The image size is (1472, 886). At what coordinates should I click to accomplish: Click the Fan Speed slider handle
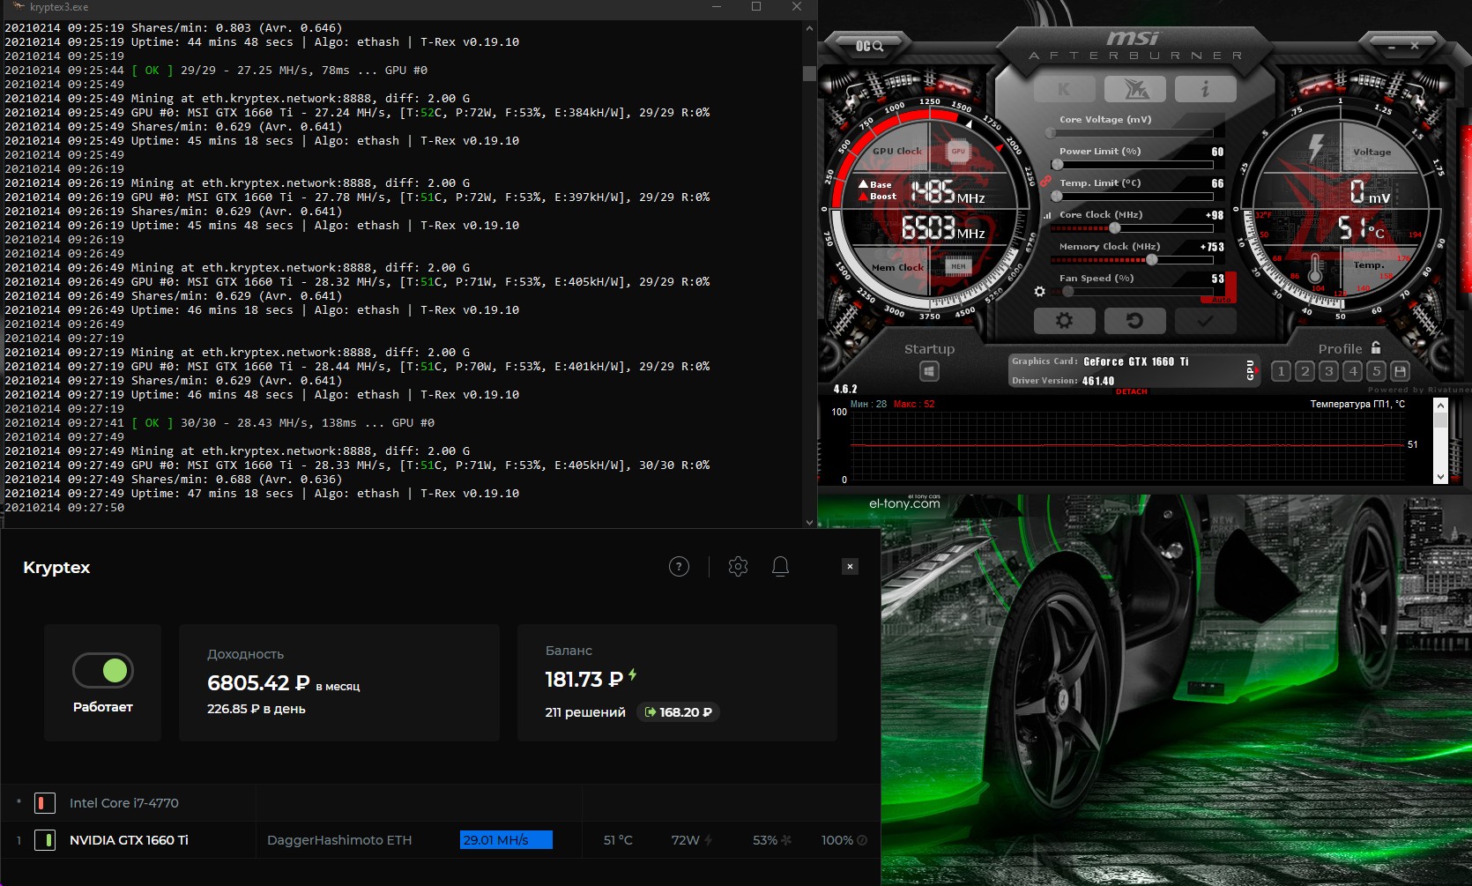tap(1068, 292)
